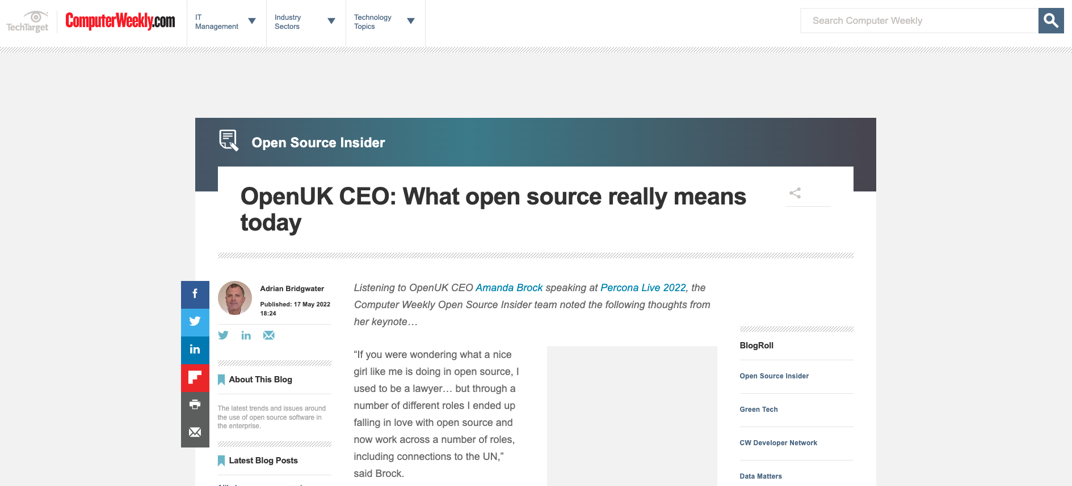Open the author's LinkedIn icon
Screen dimensions: 1072x486
click(x=246, y=335)
